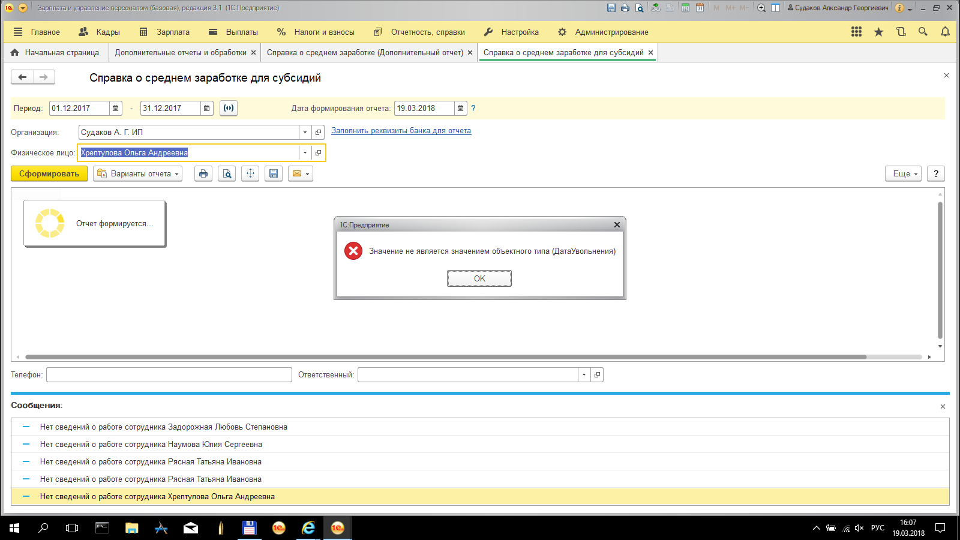960x540 pixels.
Task: Click the Save icon in title bar
Action: 611,8
